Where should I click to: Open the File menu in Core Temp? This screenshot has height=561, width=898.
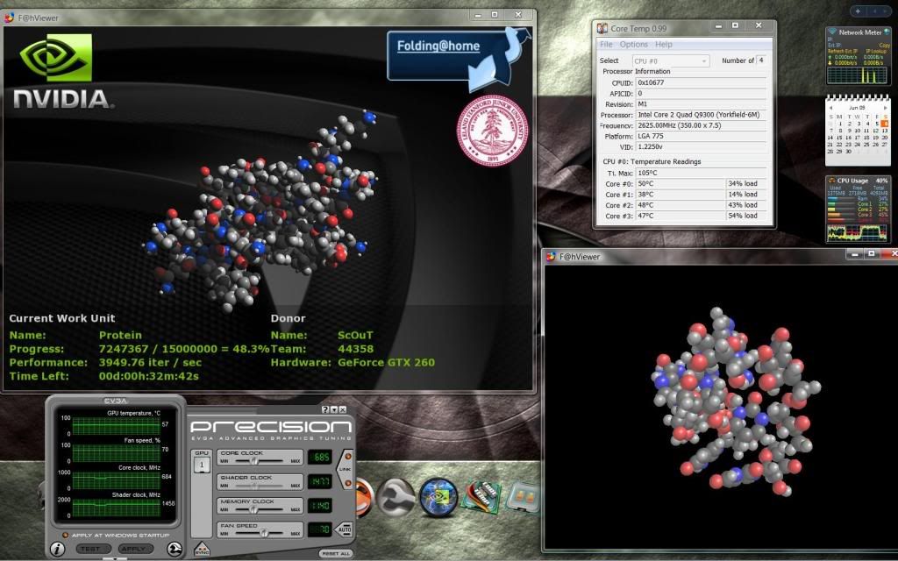pyautogui.click(x=606, y=44)
